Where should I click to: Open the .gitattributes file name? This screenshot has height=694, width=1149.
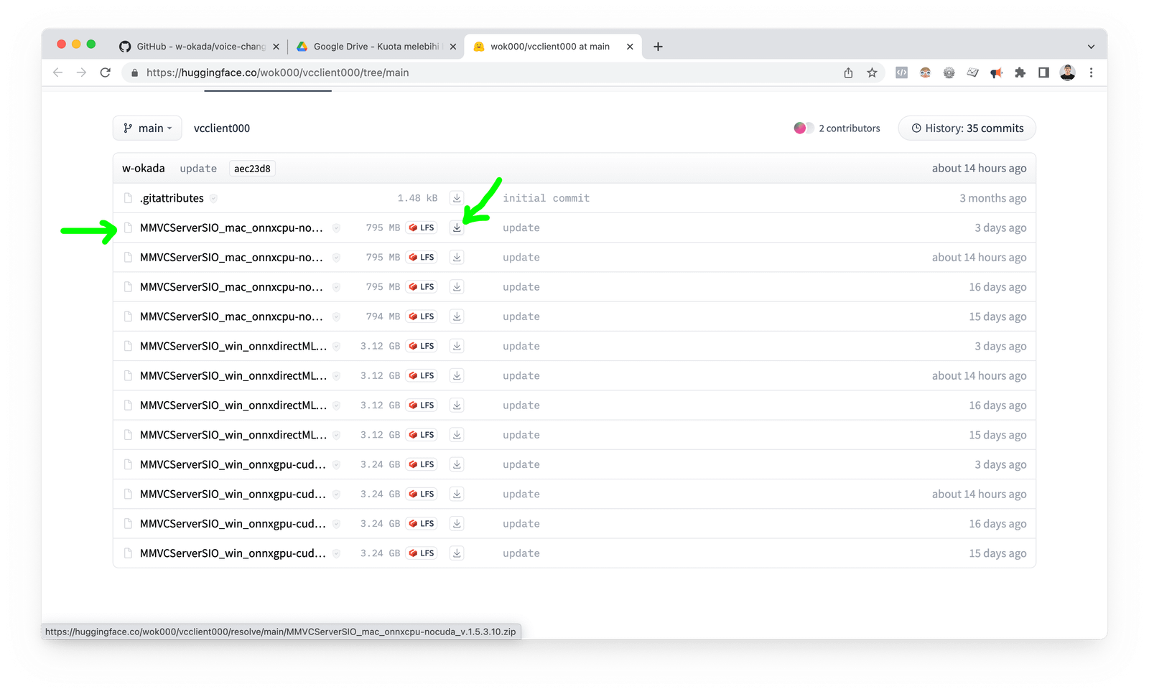[x=172, y=198]
